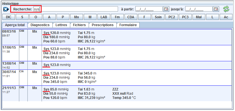Toggle the PC2 filter button
Screen dimensions: 235x111
pyautogui.click(x=172, y=17)
